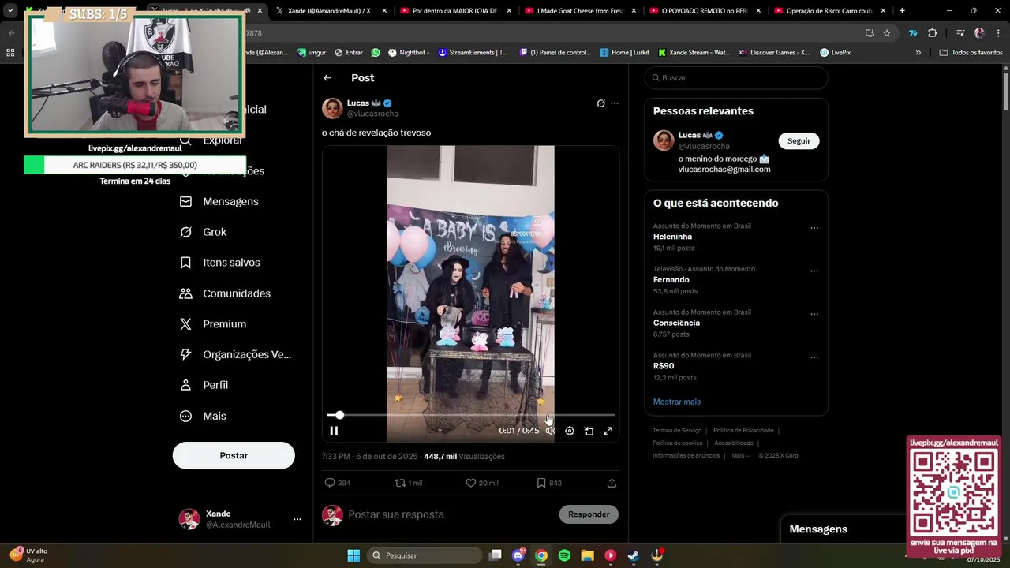Open File Explorer from taskbar

click(x=587, y=555)
